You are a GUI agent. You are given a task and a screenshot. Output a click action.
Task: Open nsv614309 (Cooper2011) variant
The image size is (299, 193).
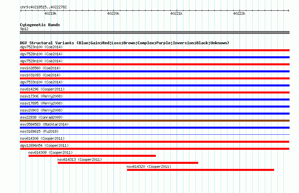tap(50, 152)
